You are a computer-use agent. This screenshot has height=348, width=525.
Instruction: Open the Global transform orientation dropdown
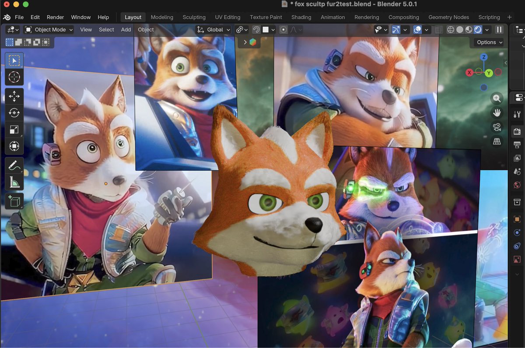213,30
